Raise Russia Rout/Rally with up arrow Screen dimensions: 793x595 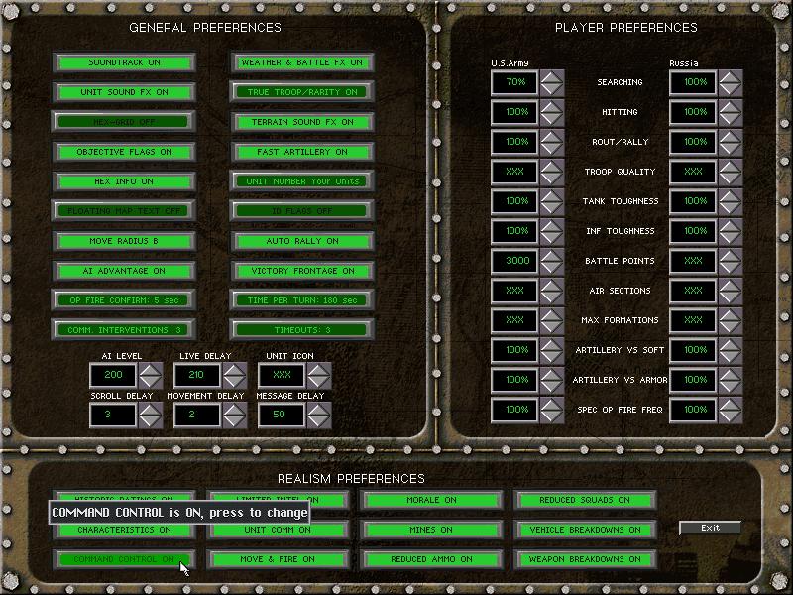(731, 137)
